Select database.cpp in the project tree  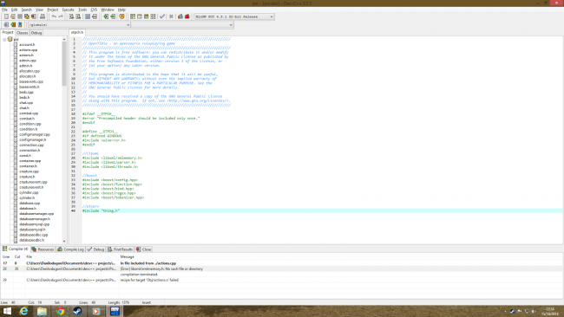(30, 203)
